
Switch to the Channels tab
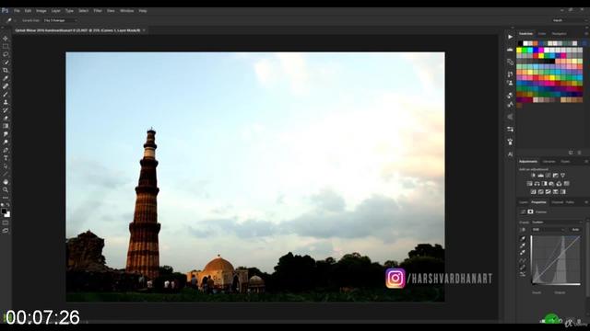(557, 202)
